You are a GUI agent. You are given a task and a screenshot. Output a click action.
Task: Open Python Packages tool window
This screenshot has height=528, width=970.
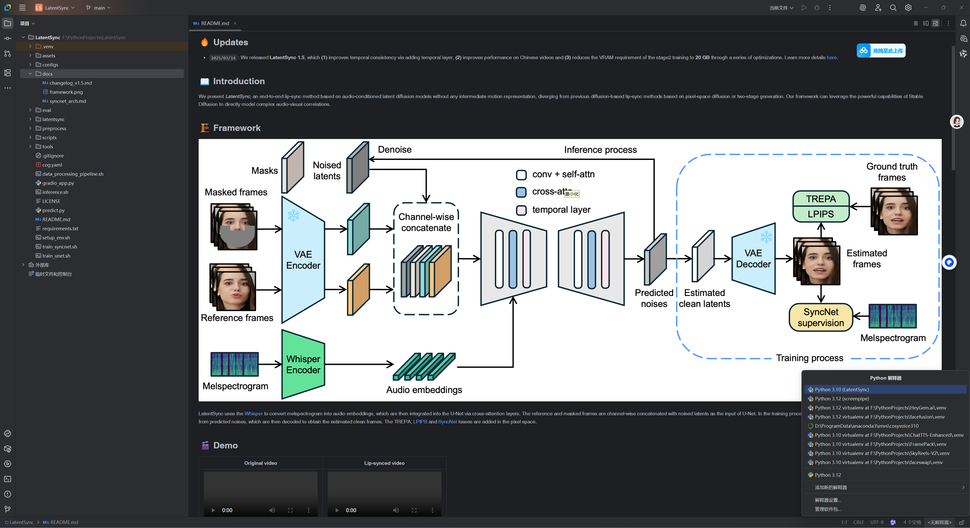pos(8,449)
